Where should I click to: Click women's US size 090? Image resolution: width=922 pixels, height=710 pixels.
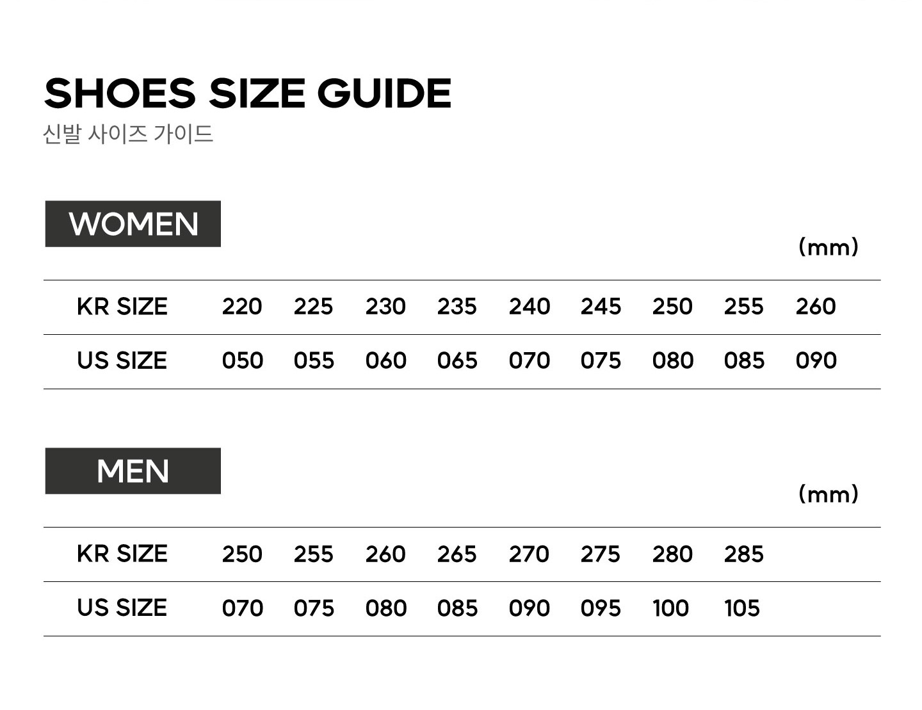point(816,360)
